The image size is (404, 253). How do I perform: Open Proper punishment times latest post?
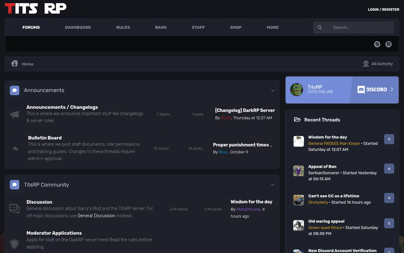242,145
